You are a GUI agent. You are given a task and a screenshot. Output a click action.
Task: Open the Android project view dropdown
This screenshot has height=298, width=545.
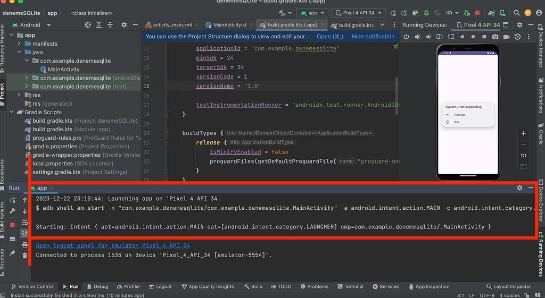pos(31,25)
